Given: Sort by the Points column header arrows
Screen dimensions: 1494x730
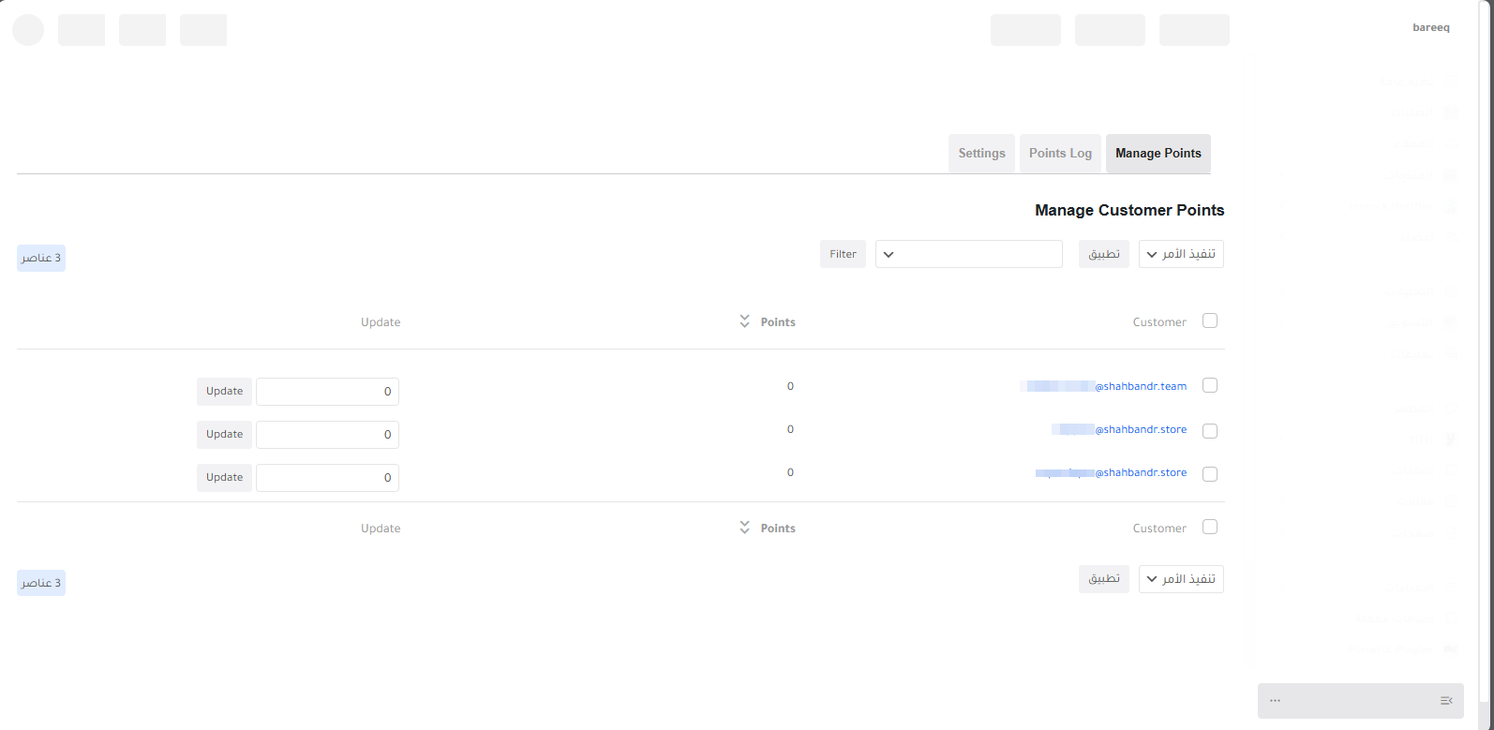Looking at the screenshot, I should [744, 321].
